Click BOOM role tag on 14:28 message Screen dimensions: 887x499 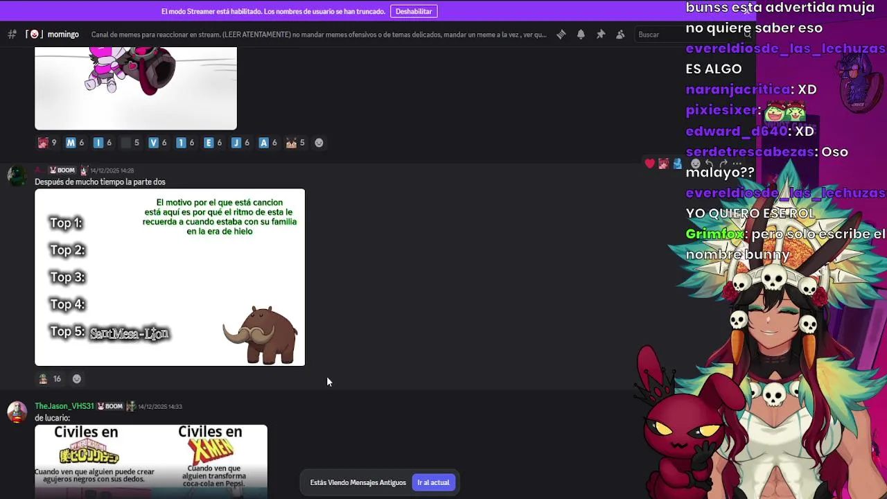pos(62,170)
